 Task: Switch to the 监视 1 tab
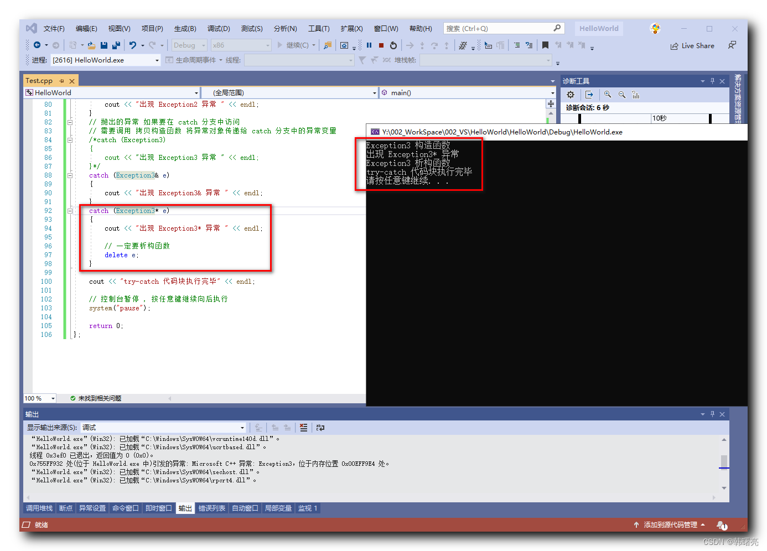tap(308, 508)
